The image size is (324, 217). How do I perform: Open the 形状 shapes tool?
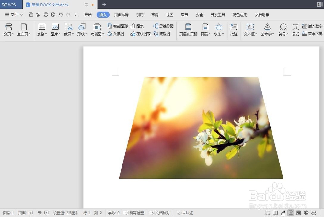coord(82,30)
